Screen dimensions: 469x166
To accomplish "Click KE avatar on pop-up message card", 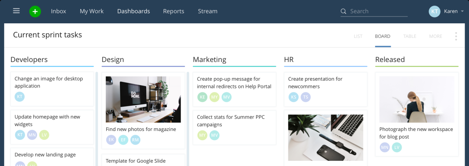I will (x=202, y=97).
